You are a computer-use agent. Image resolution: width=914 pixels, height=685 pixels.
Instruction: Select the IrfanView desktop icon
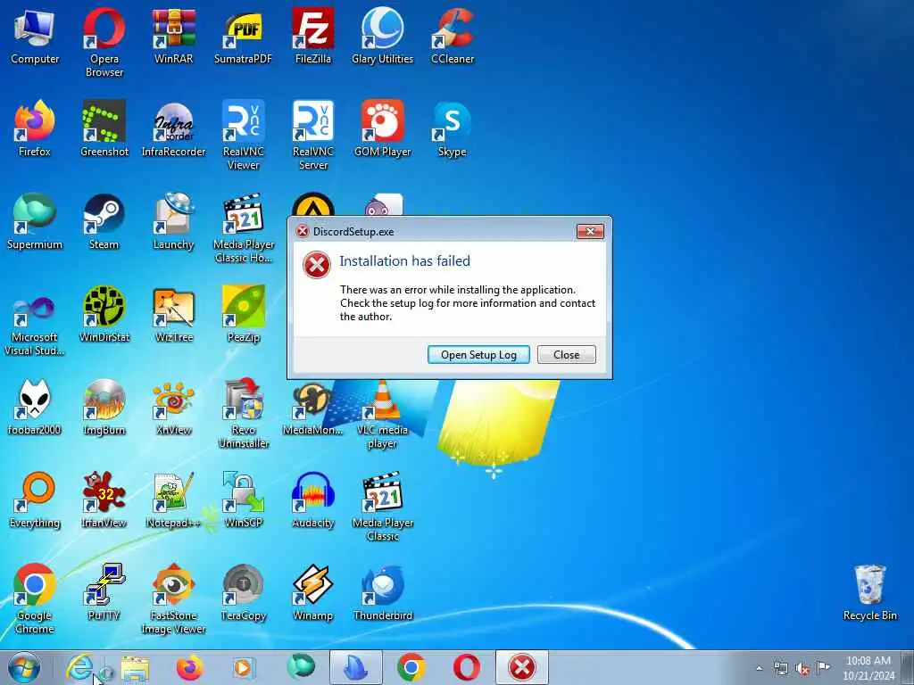(x=104, y=499)
